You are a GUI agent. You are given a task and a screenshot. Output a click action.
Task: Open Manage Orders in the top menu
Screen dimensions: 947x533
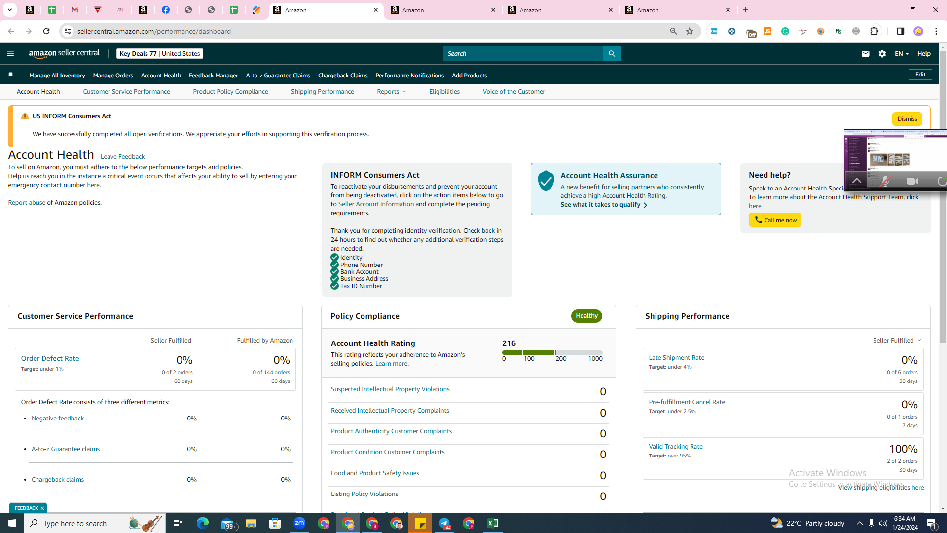pos(113,76)
